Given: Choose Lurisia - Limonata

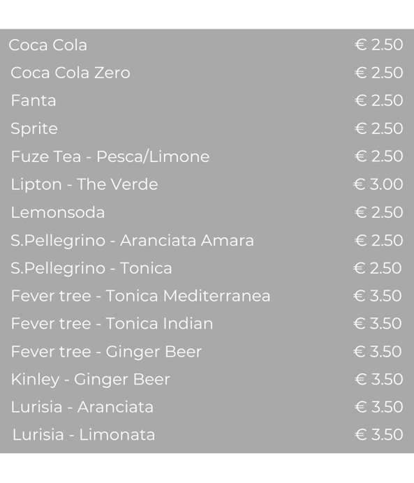Looking at the screenshot, I should (x=84, y=435).
